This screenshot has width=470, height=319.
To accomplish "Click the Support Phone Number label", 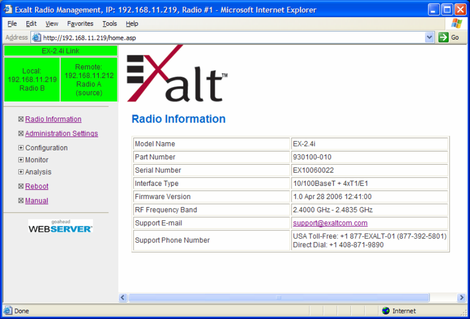I will point(172,241).
